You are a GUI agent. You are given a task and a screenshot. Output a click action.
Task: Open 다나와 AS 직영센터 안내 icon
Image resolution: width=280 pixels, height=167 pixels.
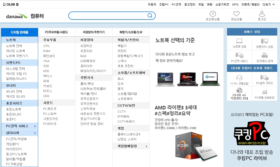coord(239,90)
